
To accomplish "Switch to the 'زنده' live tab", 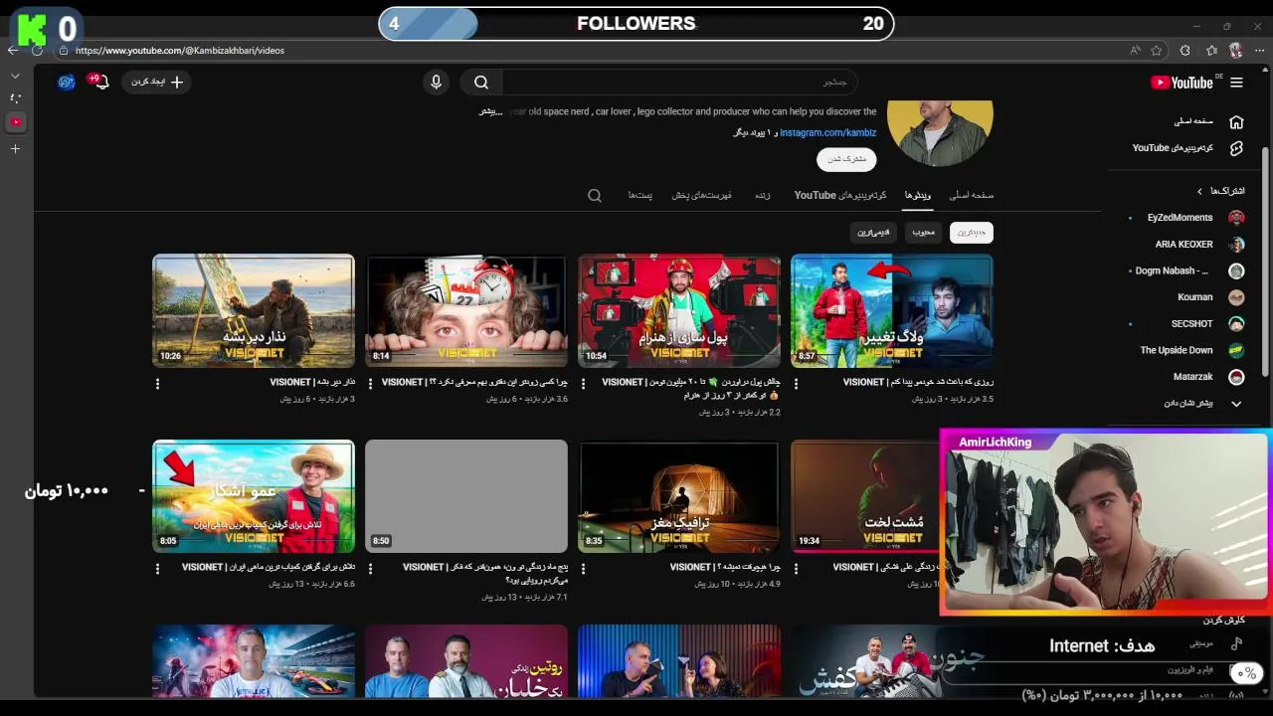I will 762,196.
